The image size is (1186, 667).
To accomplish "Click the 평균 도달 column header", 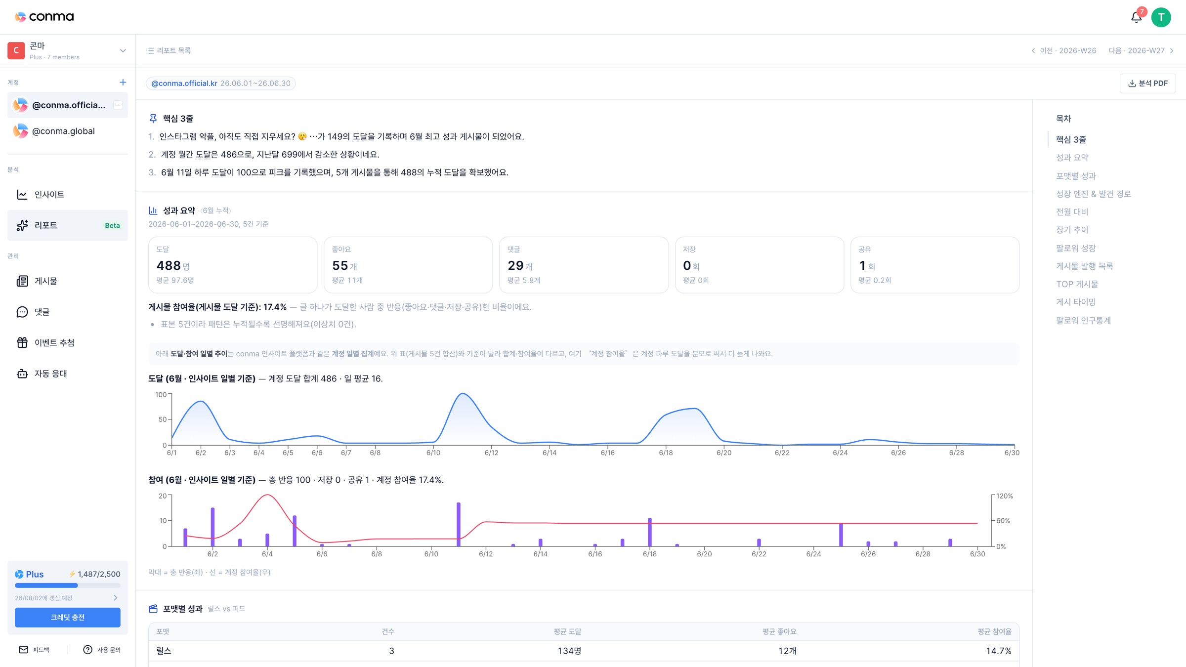I will (x=567, y=631).
